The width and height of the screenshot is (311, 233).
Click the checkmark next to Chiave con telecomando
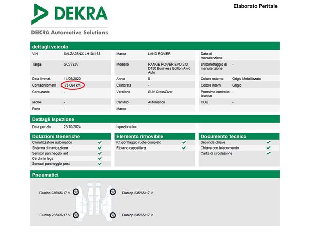coord(268,147)
